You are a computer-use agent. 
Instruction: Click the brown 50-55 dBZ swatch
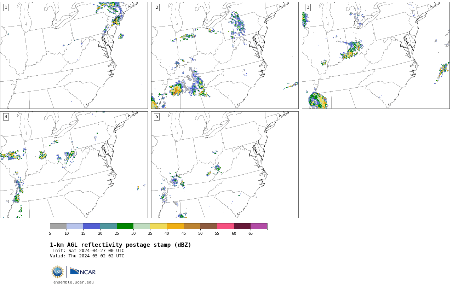[x=208, y=226]
